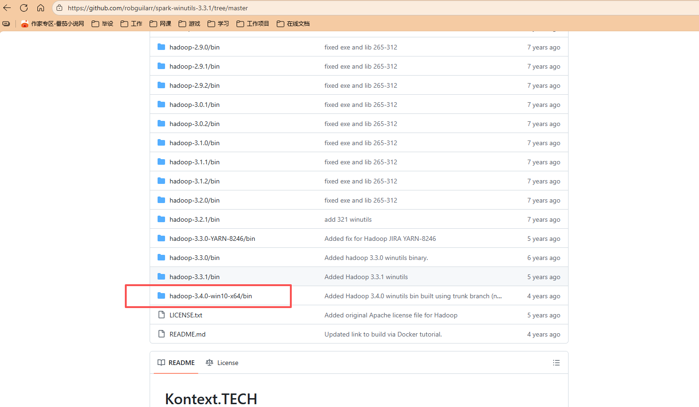Open the 作家专区-番茄小说网 bookmark
Viewport: 699px width, 407px height.
click(52, 23)
